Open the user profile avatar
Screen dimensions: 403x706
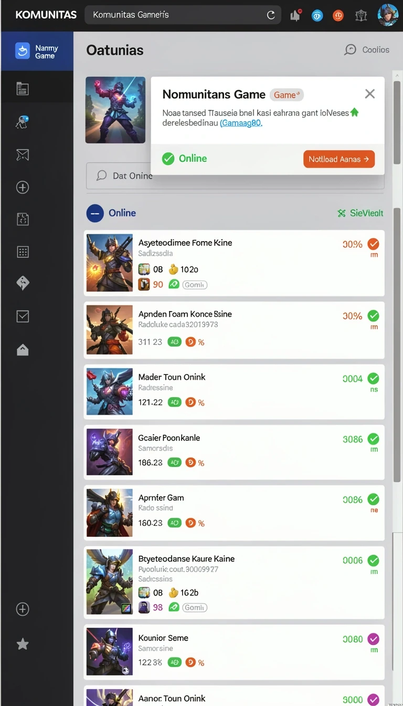[x=388, y=15]
